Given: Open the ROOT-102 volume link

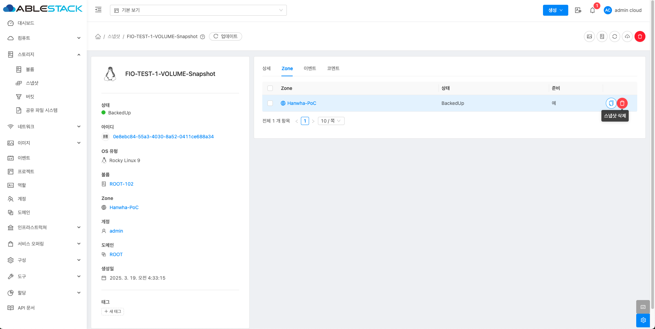Looking at the screenshot, I should [x=122, y=184].
